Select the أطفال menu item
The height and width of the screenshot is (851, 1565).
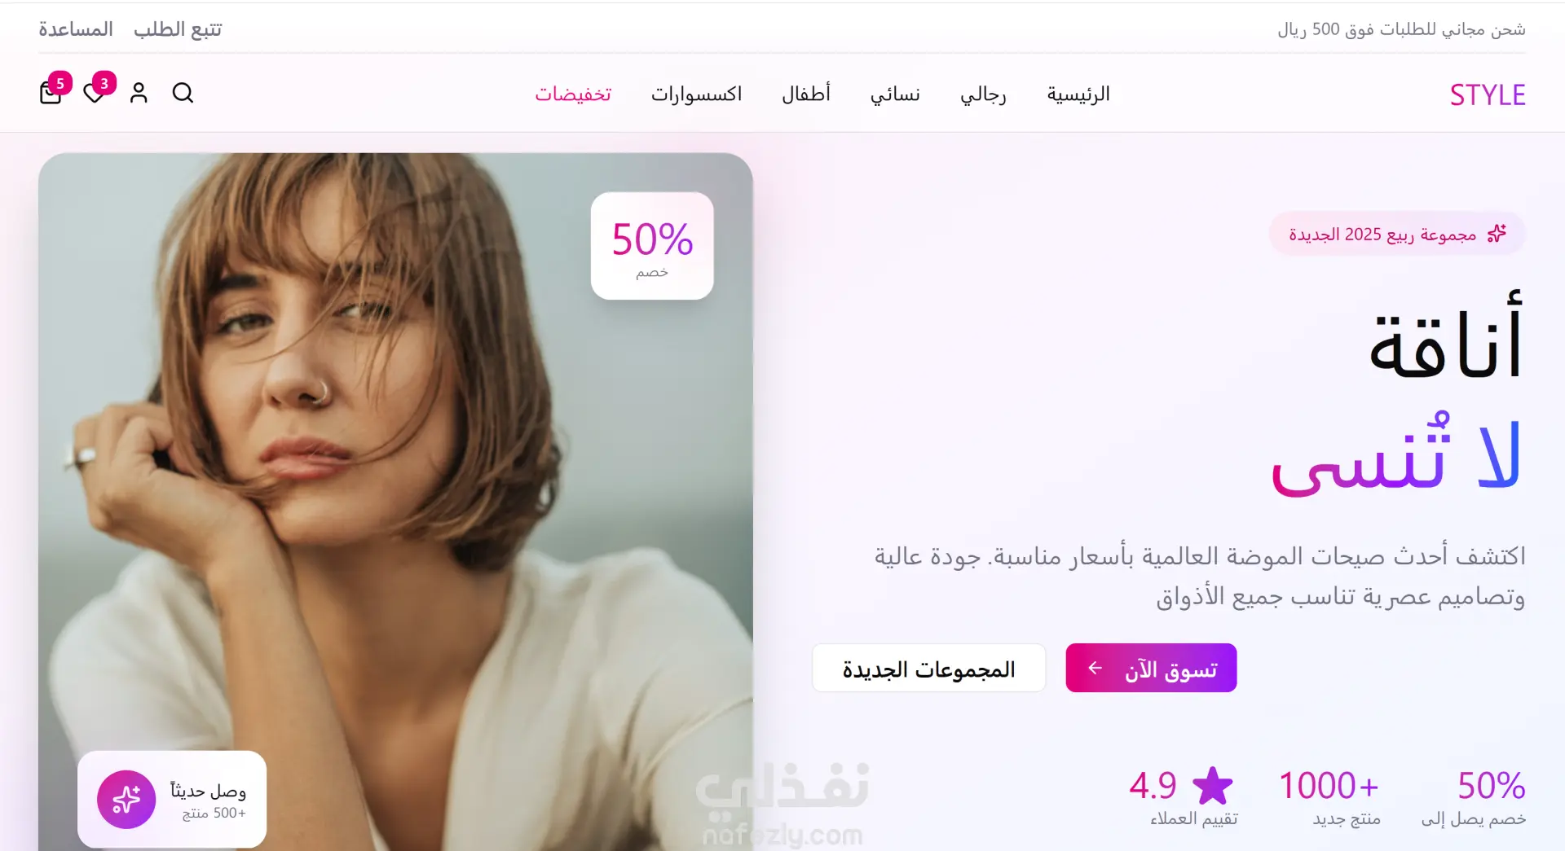(806, 94)
